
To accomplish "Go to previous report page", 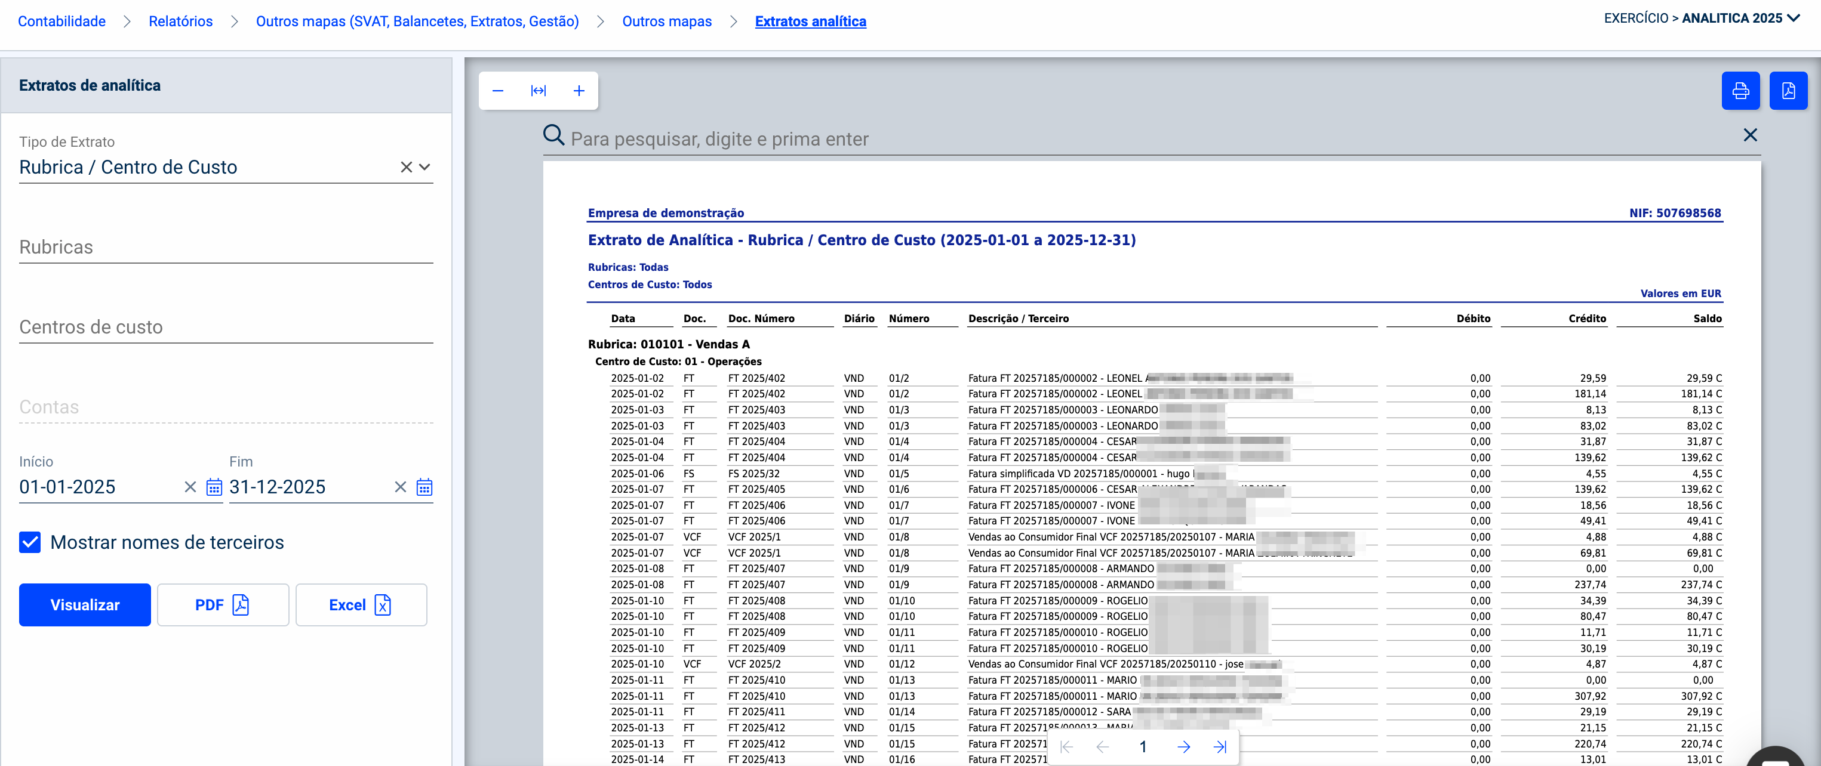I will tap(1103, 747).
